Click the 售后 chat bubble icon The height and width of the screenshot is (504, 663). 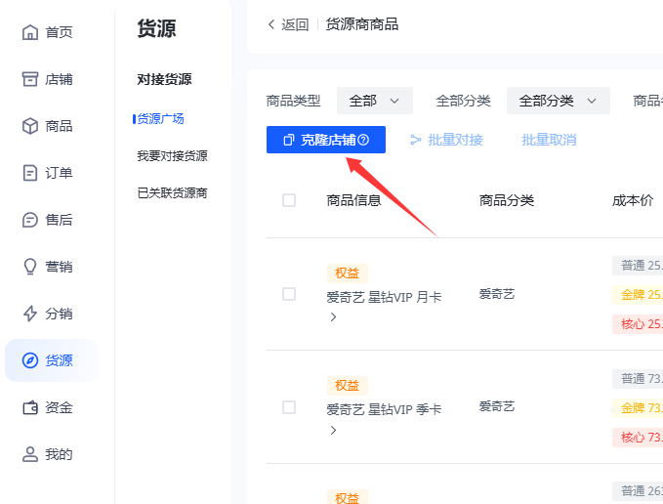click(30, 220)
